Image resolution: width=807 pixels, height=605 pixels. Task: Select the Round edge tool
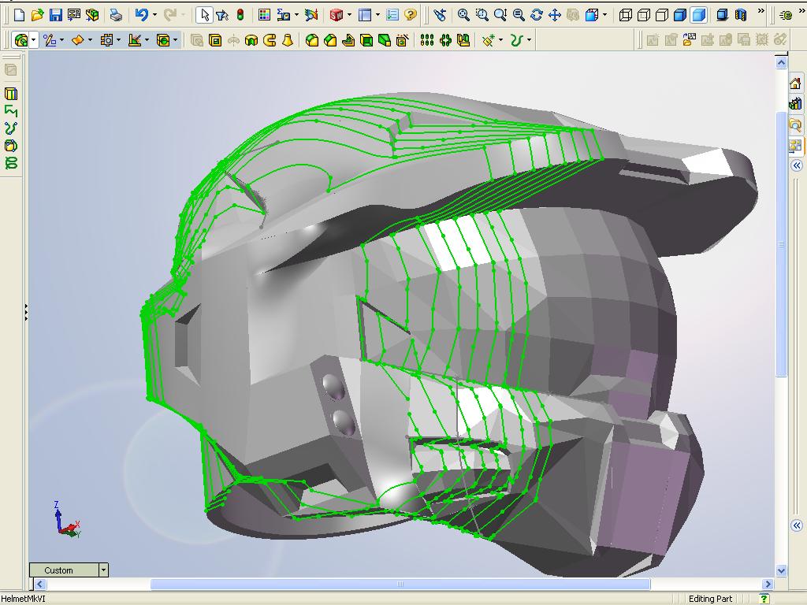click(x=312, y=39)
